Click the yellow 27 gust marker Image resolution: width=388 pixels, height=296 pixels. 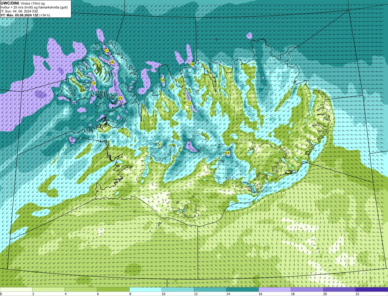click(x=106, y=51)
